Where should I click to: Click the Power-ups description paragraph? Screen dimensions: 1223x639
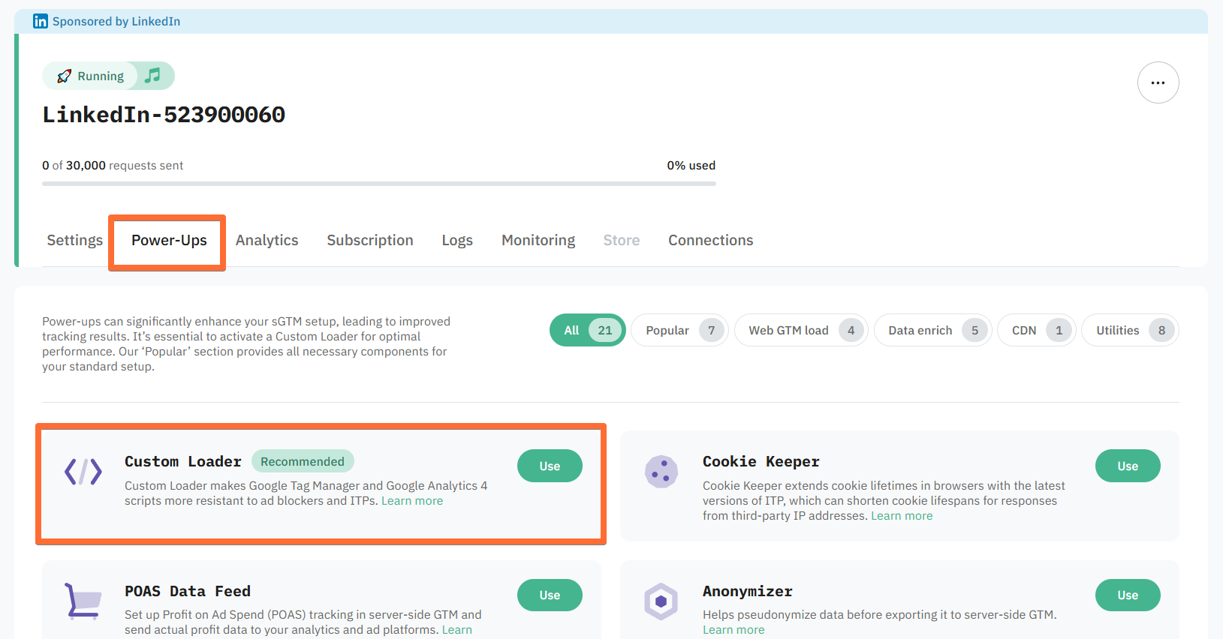tap(246, 343)
